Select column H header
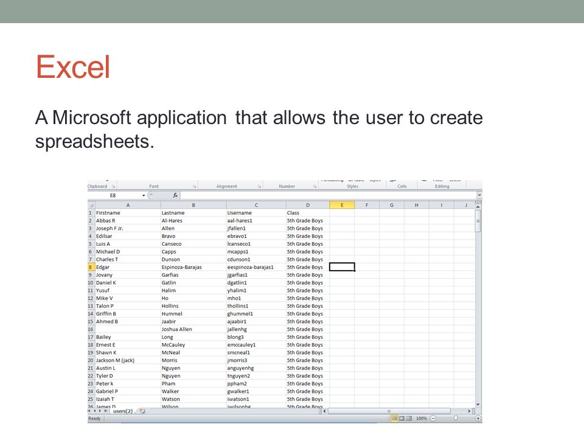 (x=416, y=205)
